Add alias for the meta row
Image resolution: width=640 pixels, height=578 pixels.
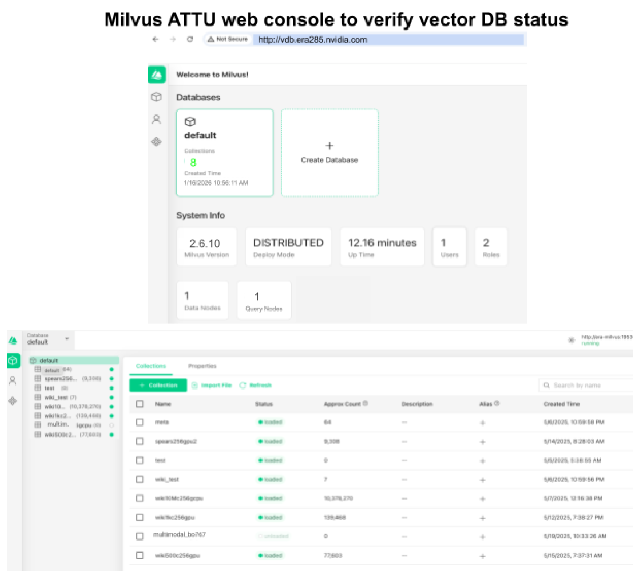482,423
